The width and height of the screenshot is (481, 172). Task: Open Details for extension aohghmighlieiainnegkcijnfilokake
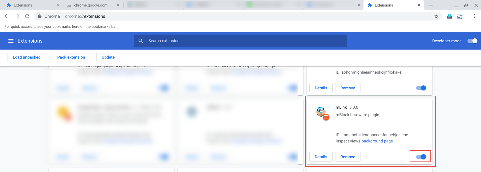tap(321, 88)
